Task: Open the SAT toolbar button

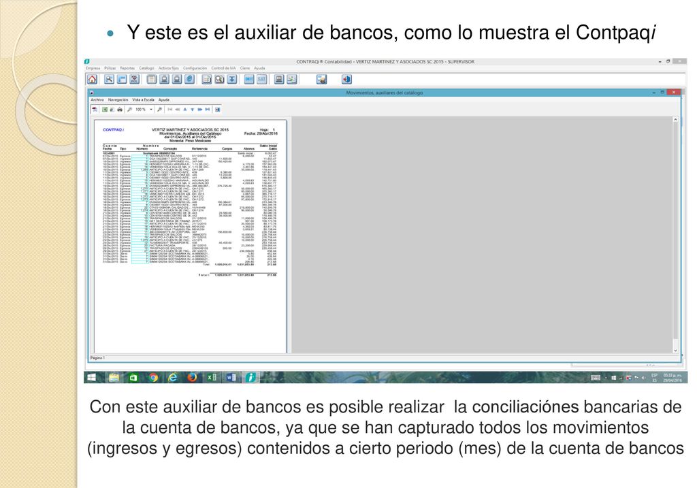Action: coord(261,79)
